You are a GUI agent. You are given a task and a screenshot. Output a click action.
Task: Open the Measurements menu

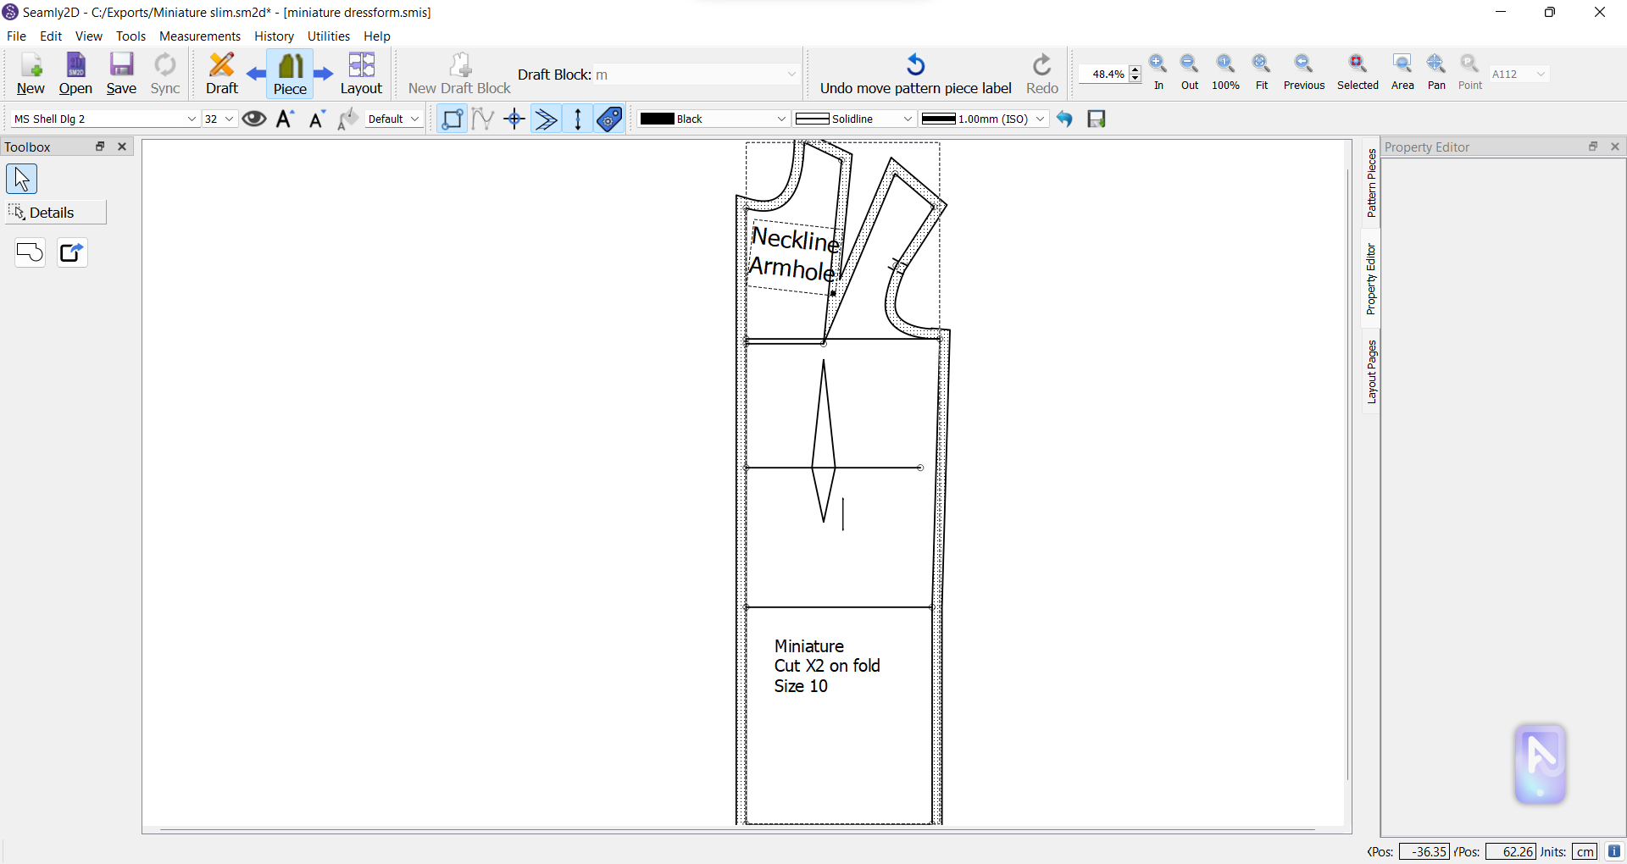tap(200, 36)
